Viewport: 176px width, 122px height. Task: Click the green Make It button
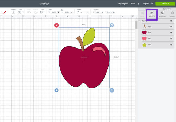point(165,4)
